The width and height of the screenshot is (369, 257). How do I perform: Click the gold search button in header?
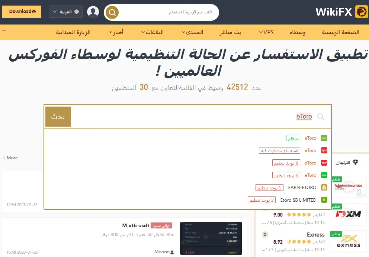point(112,12)
